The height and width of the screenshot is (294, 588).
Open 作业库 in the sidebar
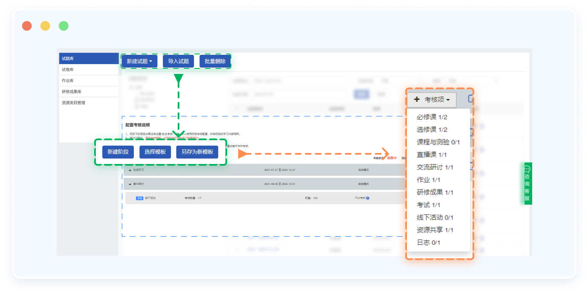tap(89, 81)
